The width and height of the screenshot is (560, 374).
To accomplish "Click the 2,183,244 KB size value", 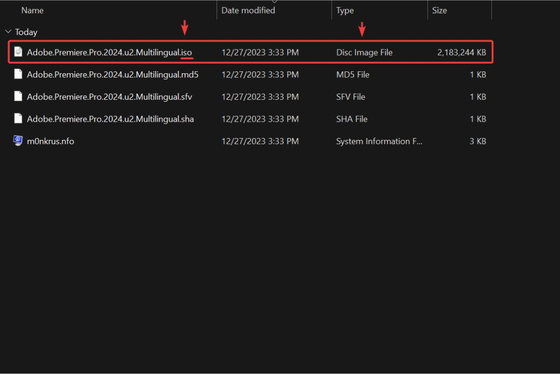I will 462,53.
